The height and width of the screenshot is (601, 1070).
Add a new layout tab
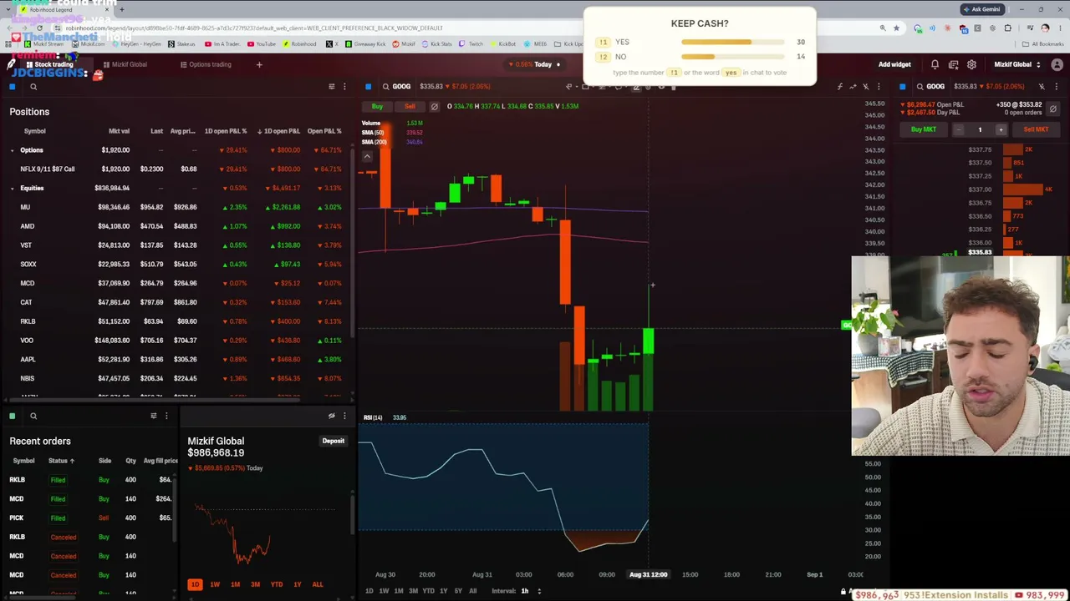click(x=259, y=64)
